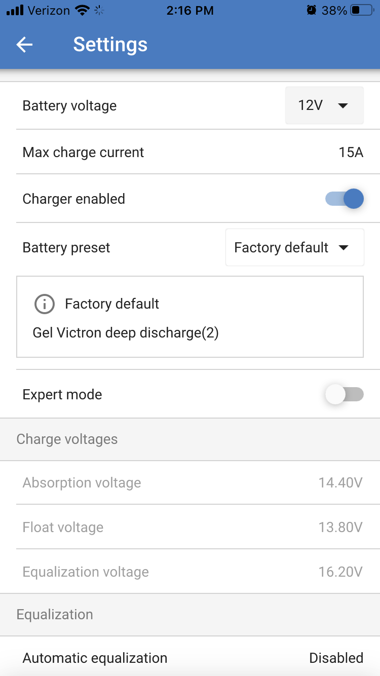Expand the Battery preset dropdown
This screenshot has height=676, width=380.
(294, 247)
